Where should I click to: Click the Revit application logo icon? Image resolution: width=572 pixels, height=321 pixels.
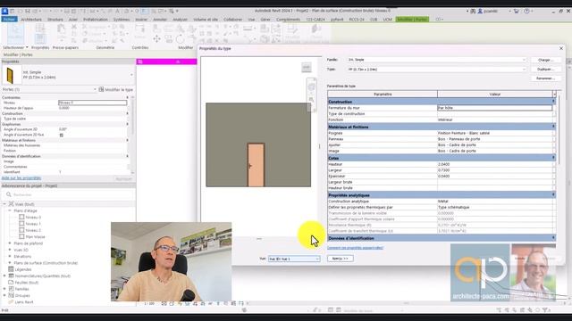[x=4, y=12]
